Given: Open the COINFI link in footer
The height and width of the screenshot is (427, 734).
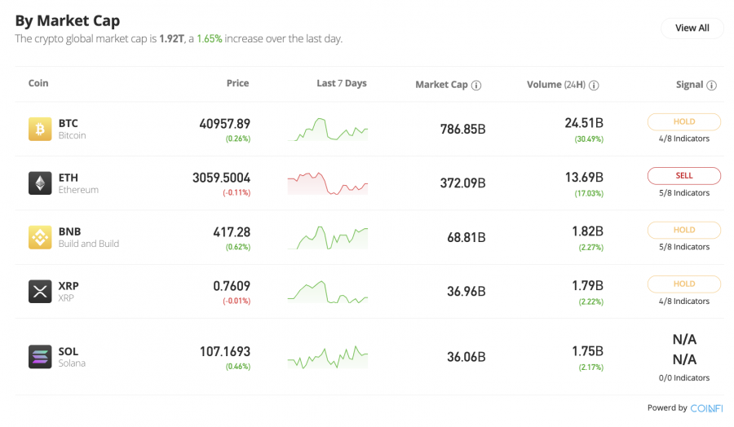Looking at the screenshot, I should pyautogui.click(x=706, y=408).
